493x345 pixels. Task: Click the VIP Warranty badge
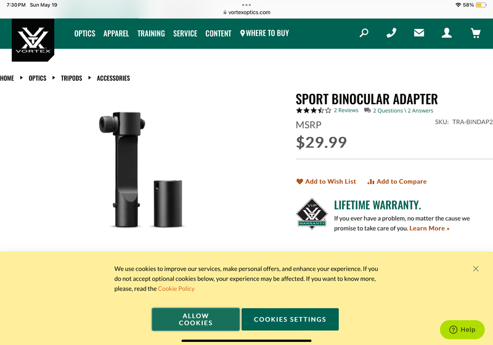coord(312,214)
